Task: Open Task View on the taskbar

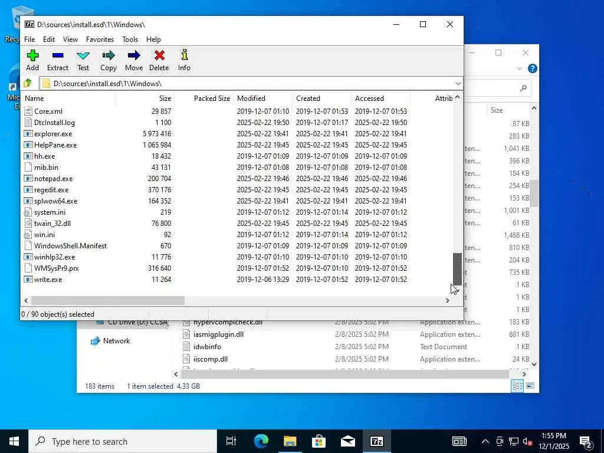Action: (x=231, y=441)
